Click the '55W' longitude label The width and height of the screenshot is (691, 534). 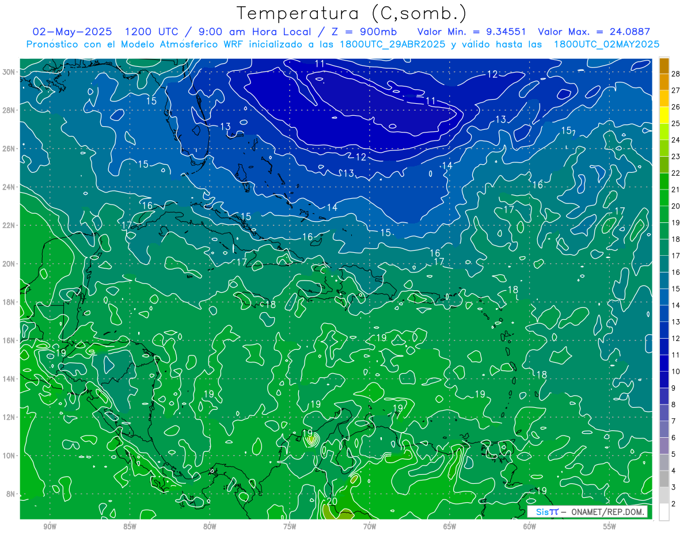pos(610,527)
